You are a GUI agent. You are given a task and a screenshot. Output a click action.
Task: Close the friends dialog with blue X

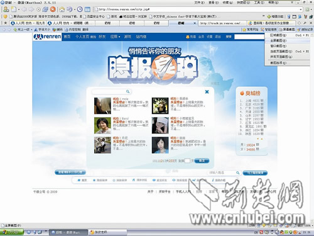(207, 92)
